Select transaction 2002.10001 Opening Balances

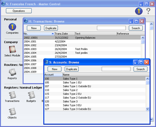point(82,38)
